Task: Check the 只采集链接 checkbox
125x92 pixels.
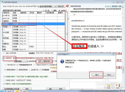Action: tap(40, 70)
